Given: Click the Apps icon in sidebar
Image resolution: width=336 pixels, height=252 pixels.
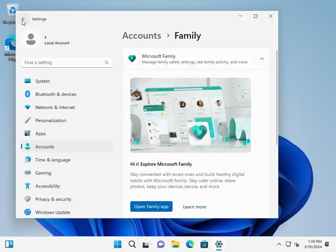Looking at the screenshot, I should 28,133.
